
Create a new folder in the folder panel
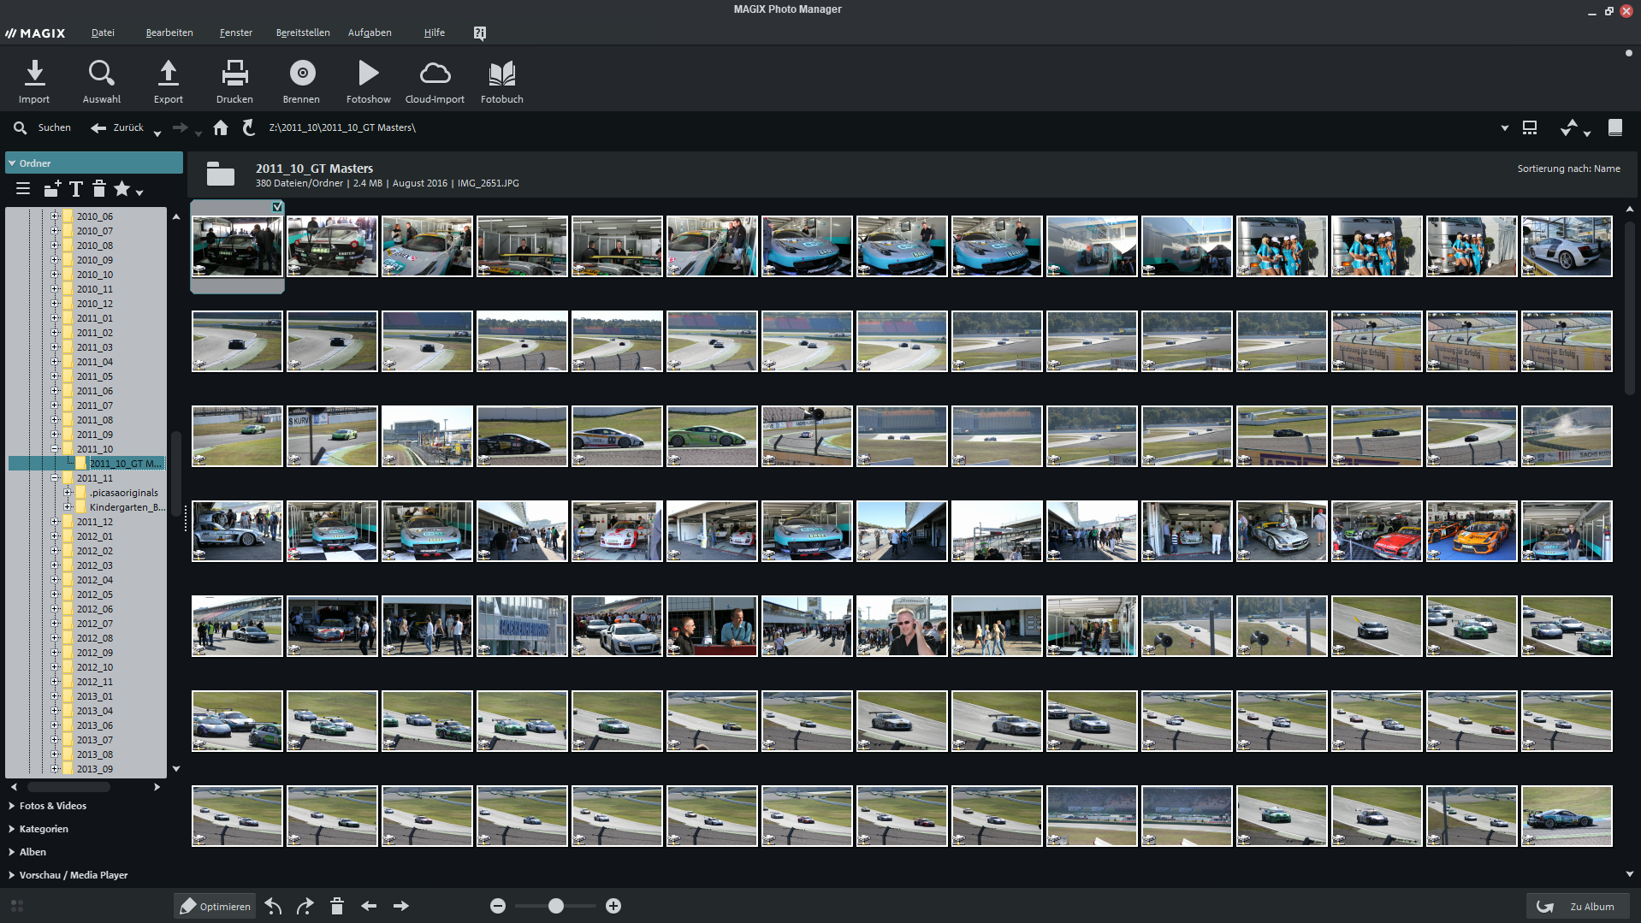pyautogui.click(x=52, y=189)
